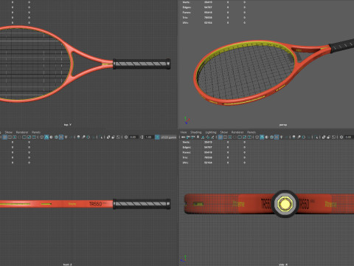Screen dimensions: 354x266
Task: Click Verts count in persp view HUD
Action: click(208, 2)
